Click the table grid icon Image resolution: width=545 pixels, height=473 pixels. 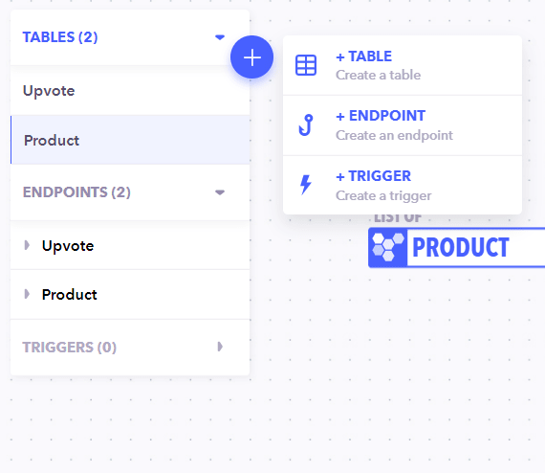click(306, 65)
